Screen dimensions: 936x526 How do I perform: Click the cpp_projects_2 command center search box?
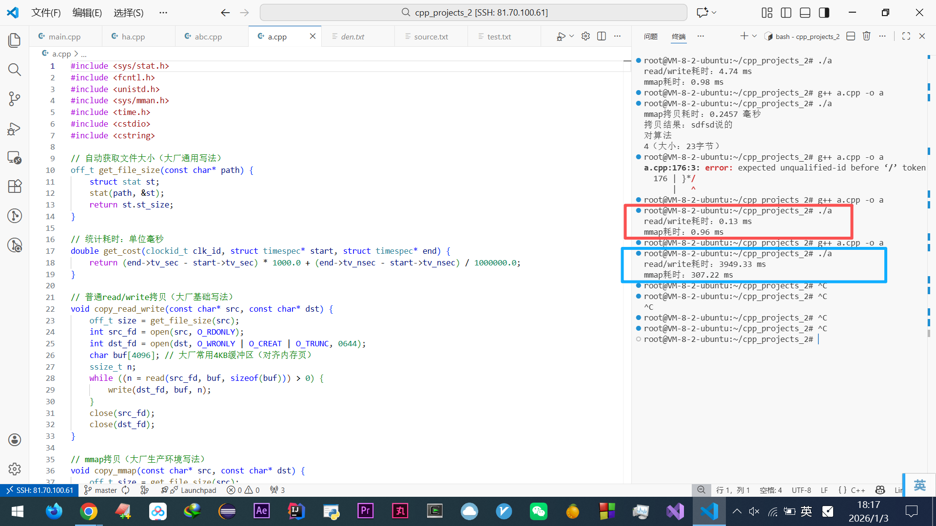coord(473,13)
